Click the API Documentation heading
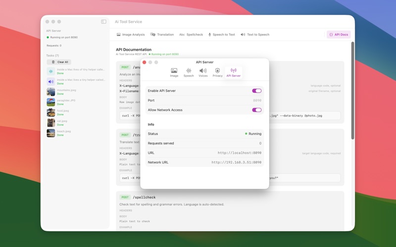This screenshot has height=247, width=396. [134, 50]
